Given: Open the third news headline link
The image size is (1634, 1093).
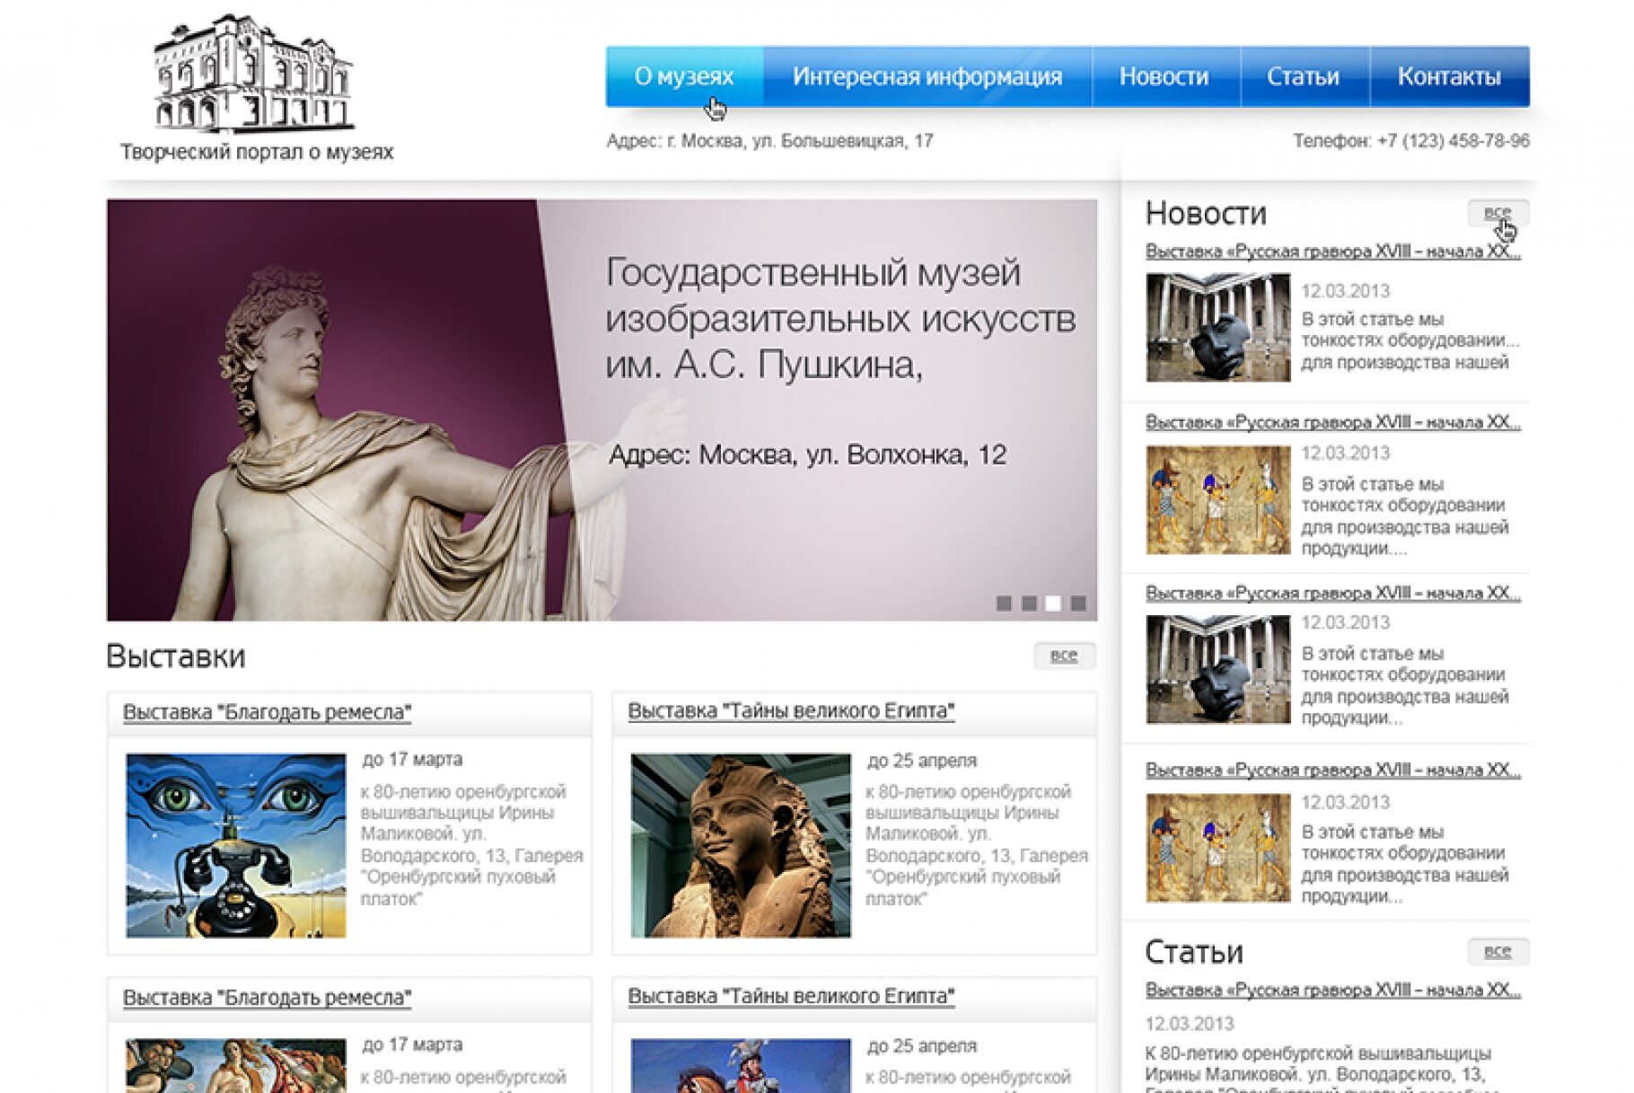Looking at the screenshot, I should [1333, 593].
